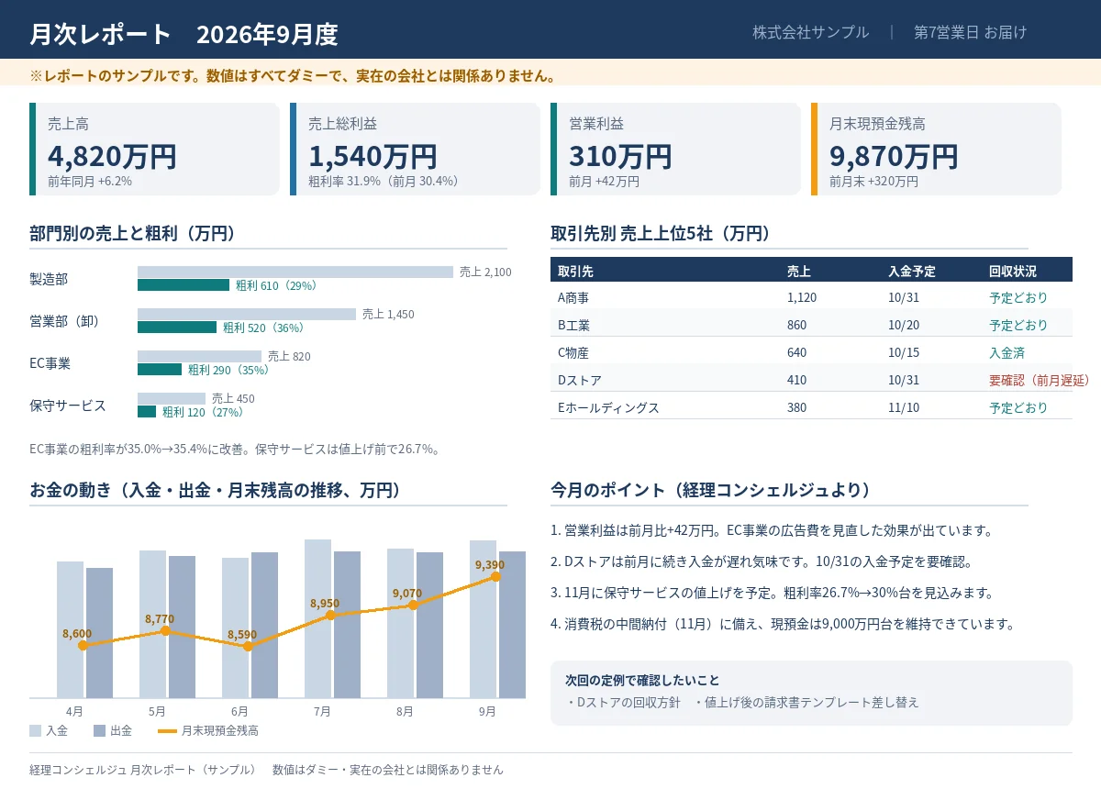Click the 営業部（卸） 粗利 520 bar
The image size is (1101, 789).
click(x=177, y=328)
